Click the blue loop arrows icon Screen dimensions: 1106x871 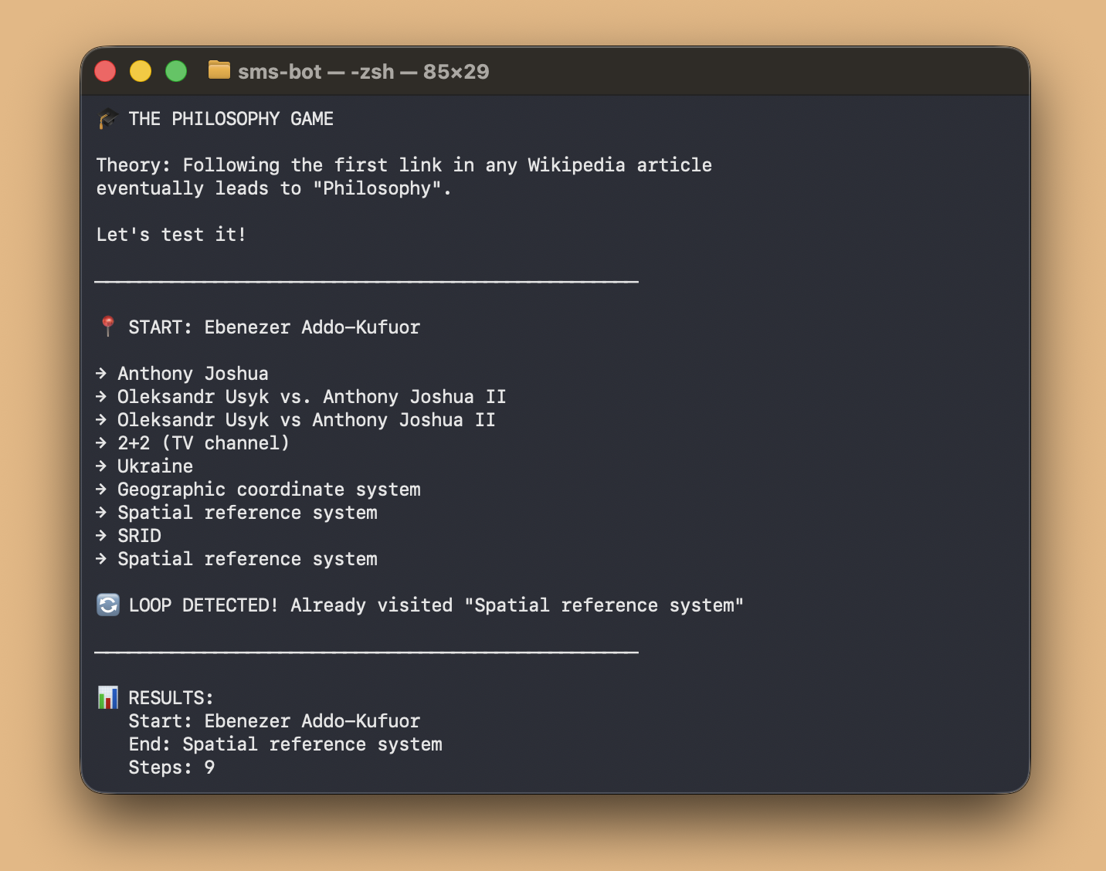tap(108, 605)
